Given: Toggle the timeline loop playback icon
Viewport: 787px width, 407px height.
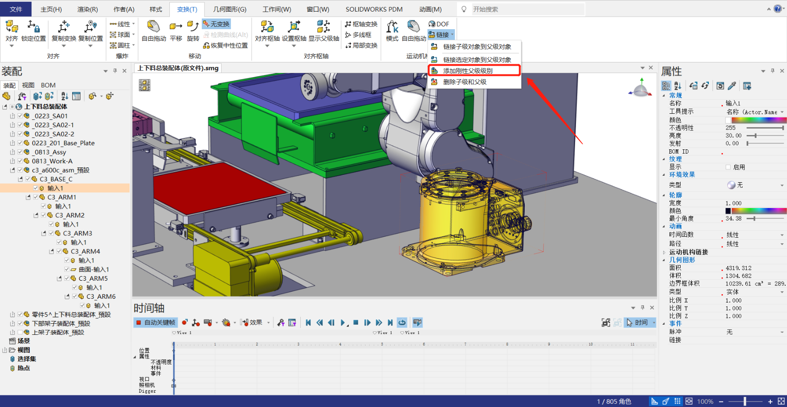Looking at the screenshot, I should pyautogui.click(x=402, y=322).
